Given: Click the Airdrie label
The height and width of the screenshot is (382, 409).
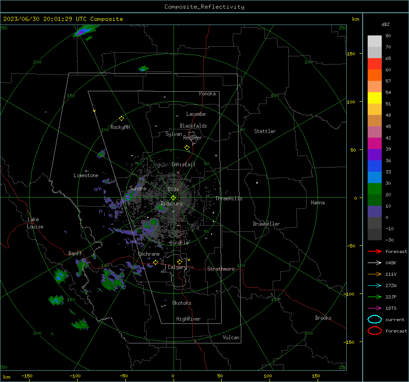Looking at the screenshot, I should (179, 243).
